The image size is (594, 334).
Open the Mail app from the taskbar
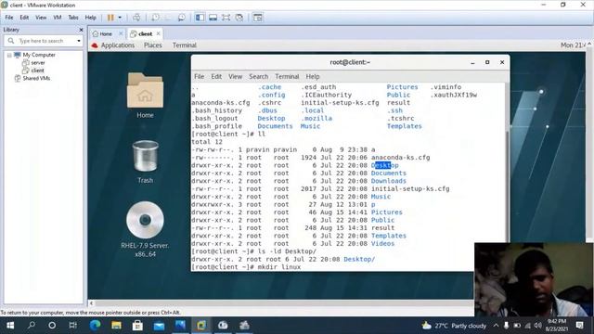(x=159, y=326)
